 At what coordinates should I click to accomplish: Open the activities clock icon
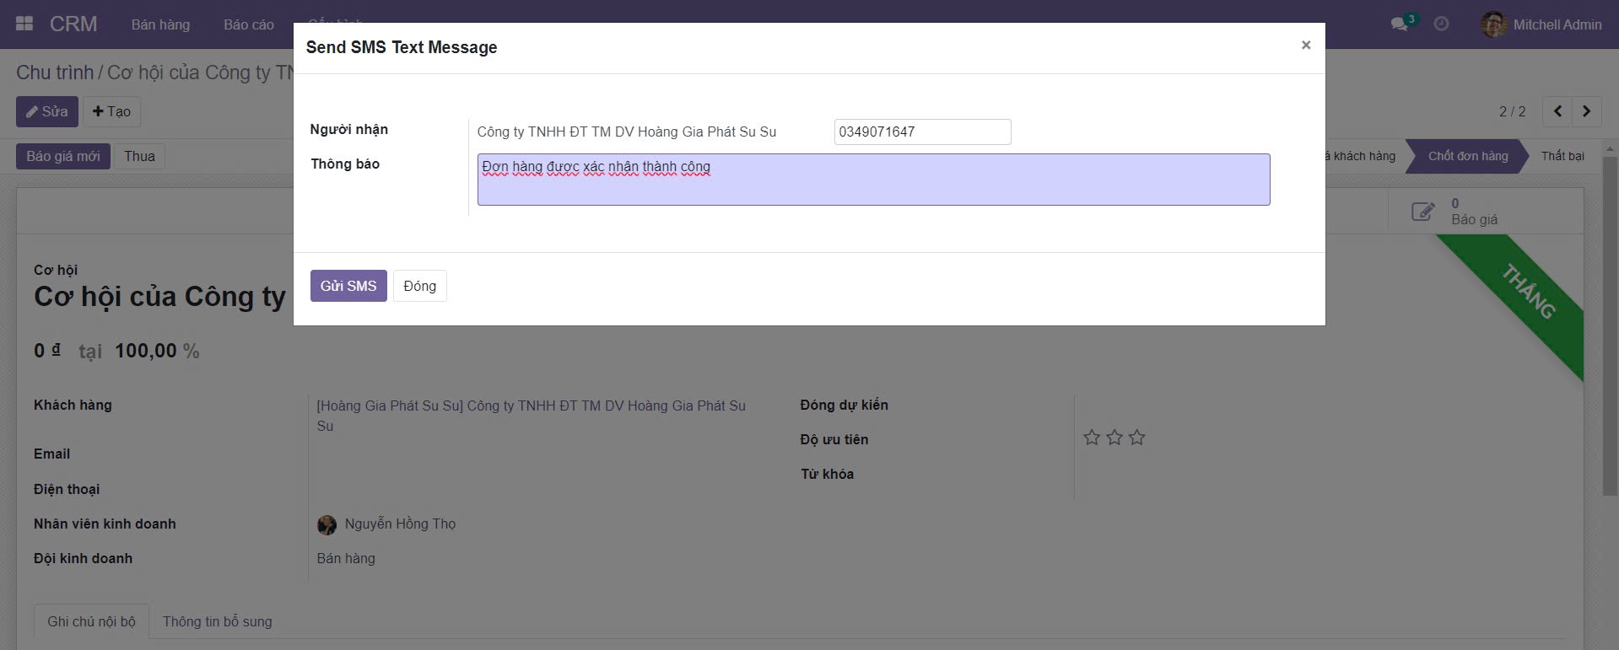tap(1442, 24)
